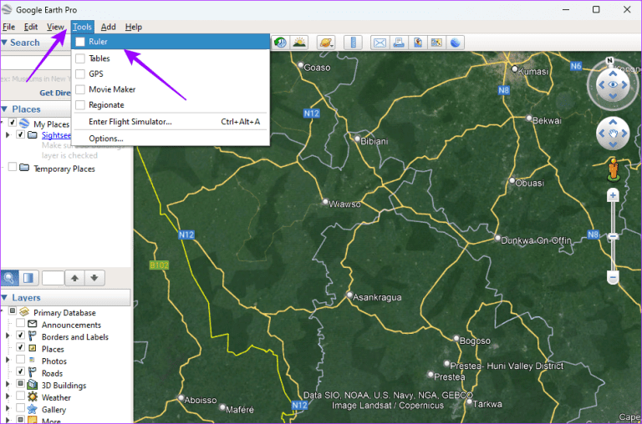Viewport: 642px width, 424px height.
Task: Open the View menu
Action: pos(55,27)
